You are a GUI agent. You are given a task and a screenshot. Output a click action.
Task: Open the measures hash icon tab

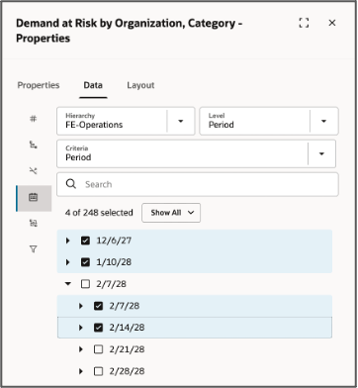pos(33,119)
